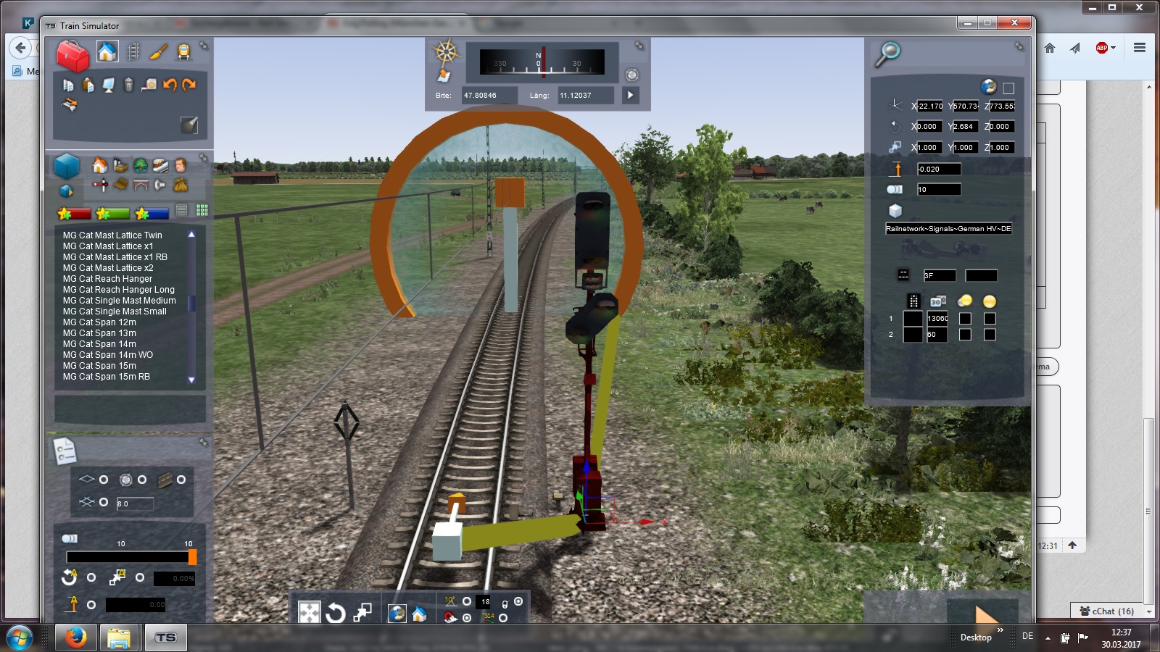
Task: Open the large blue cube object browser
Action: pyautogui.click(x=67, y=166)
